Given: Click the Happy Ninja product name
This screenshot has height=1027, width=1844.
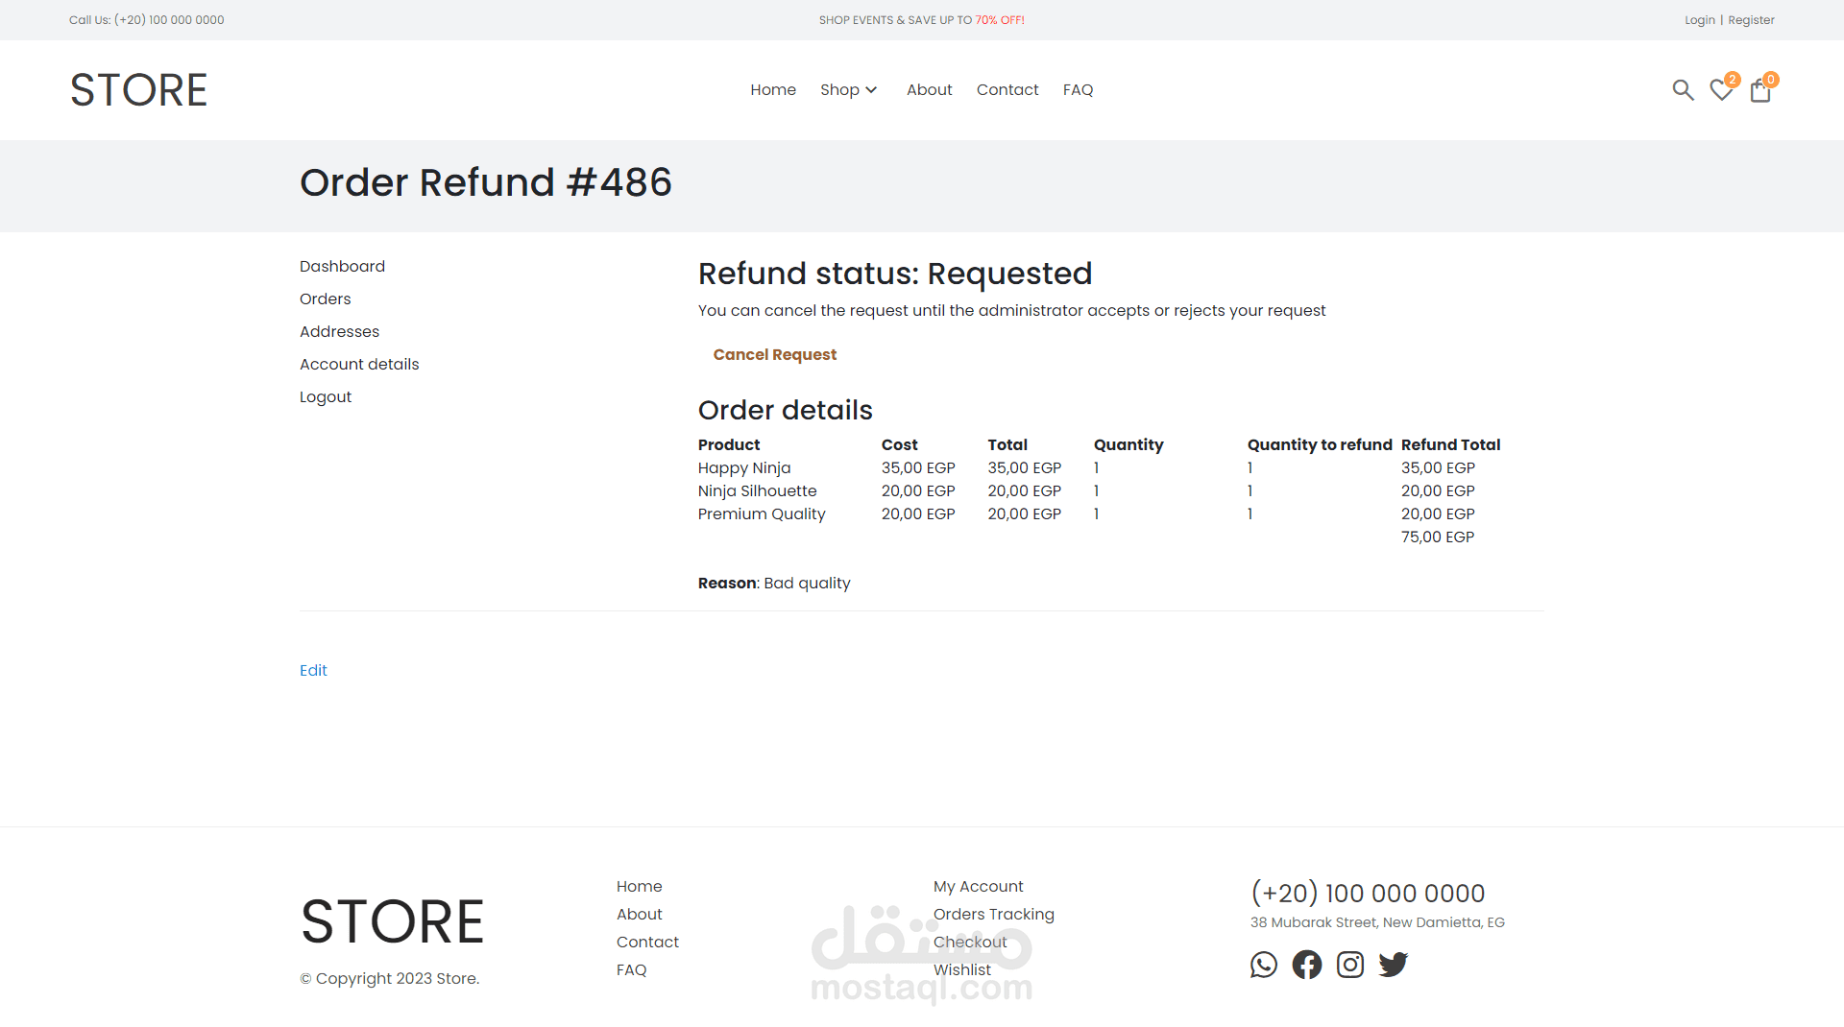Looking at the screenshot, I should [x=744, y=467].
